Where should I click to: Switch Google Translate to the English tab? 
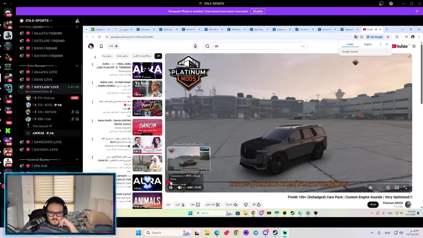pyautogui.click(x=368, y=44)
